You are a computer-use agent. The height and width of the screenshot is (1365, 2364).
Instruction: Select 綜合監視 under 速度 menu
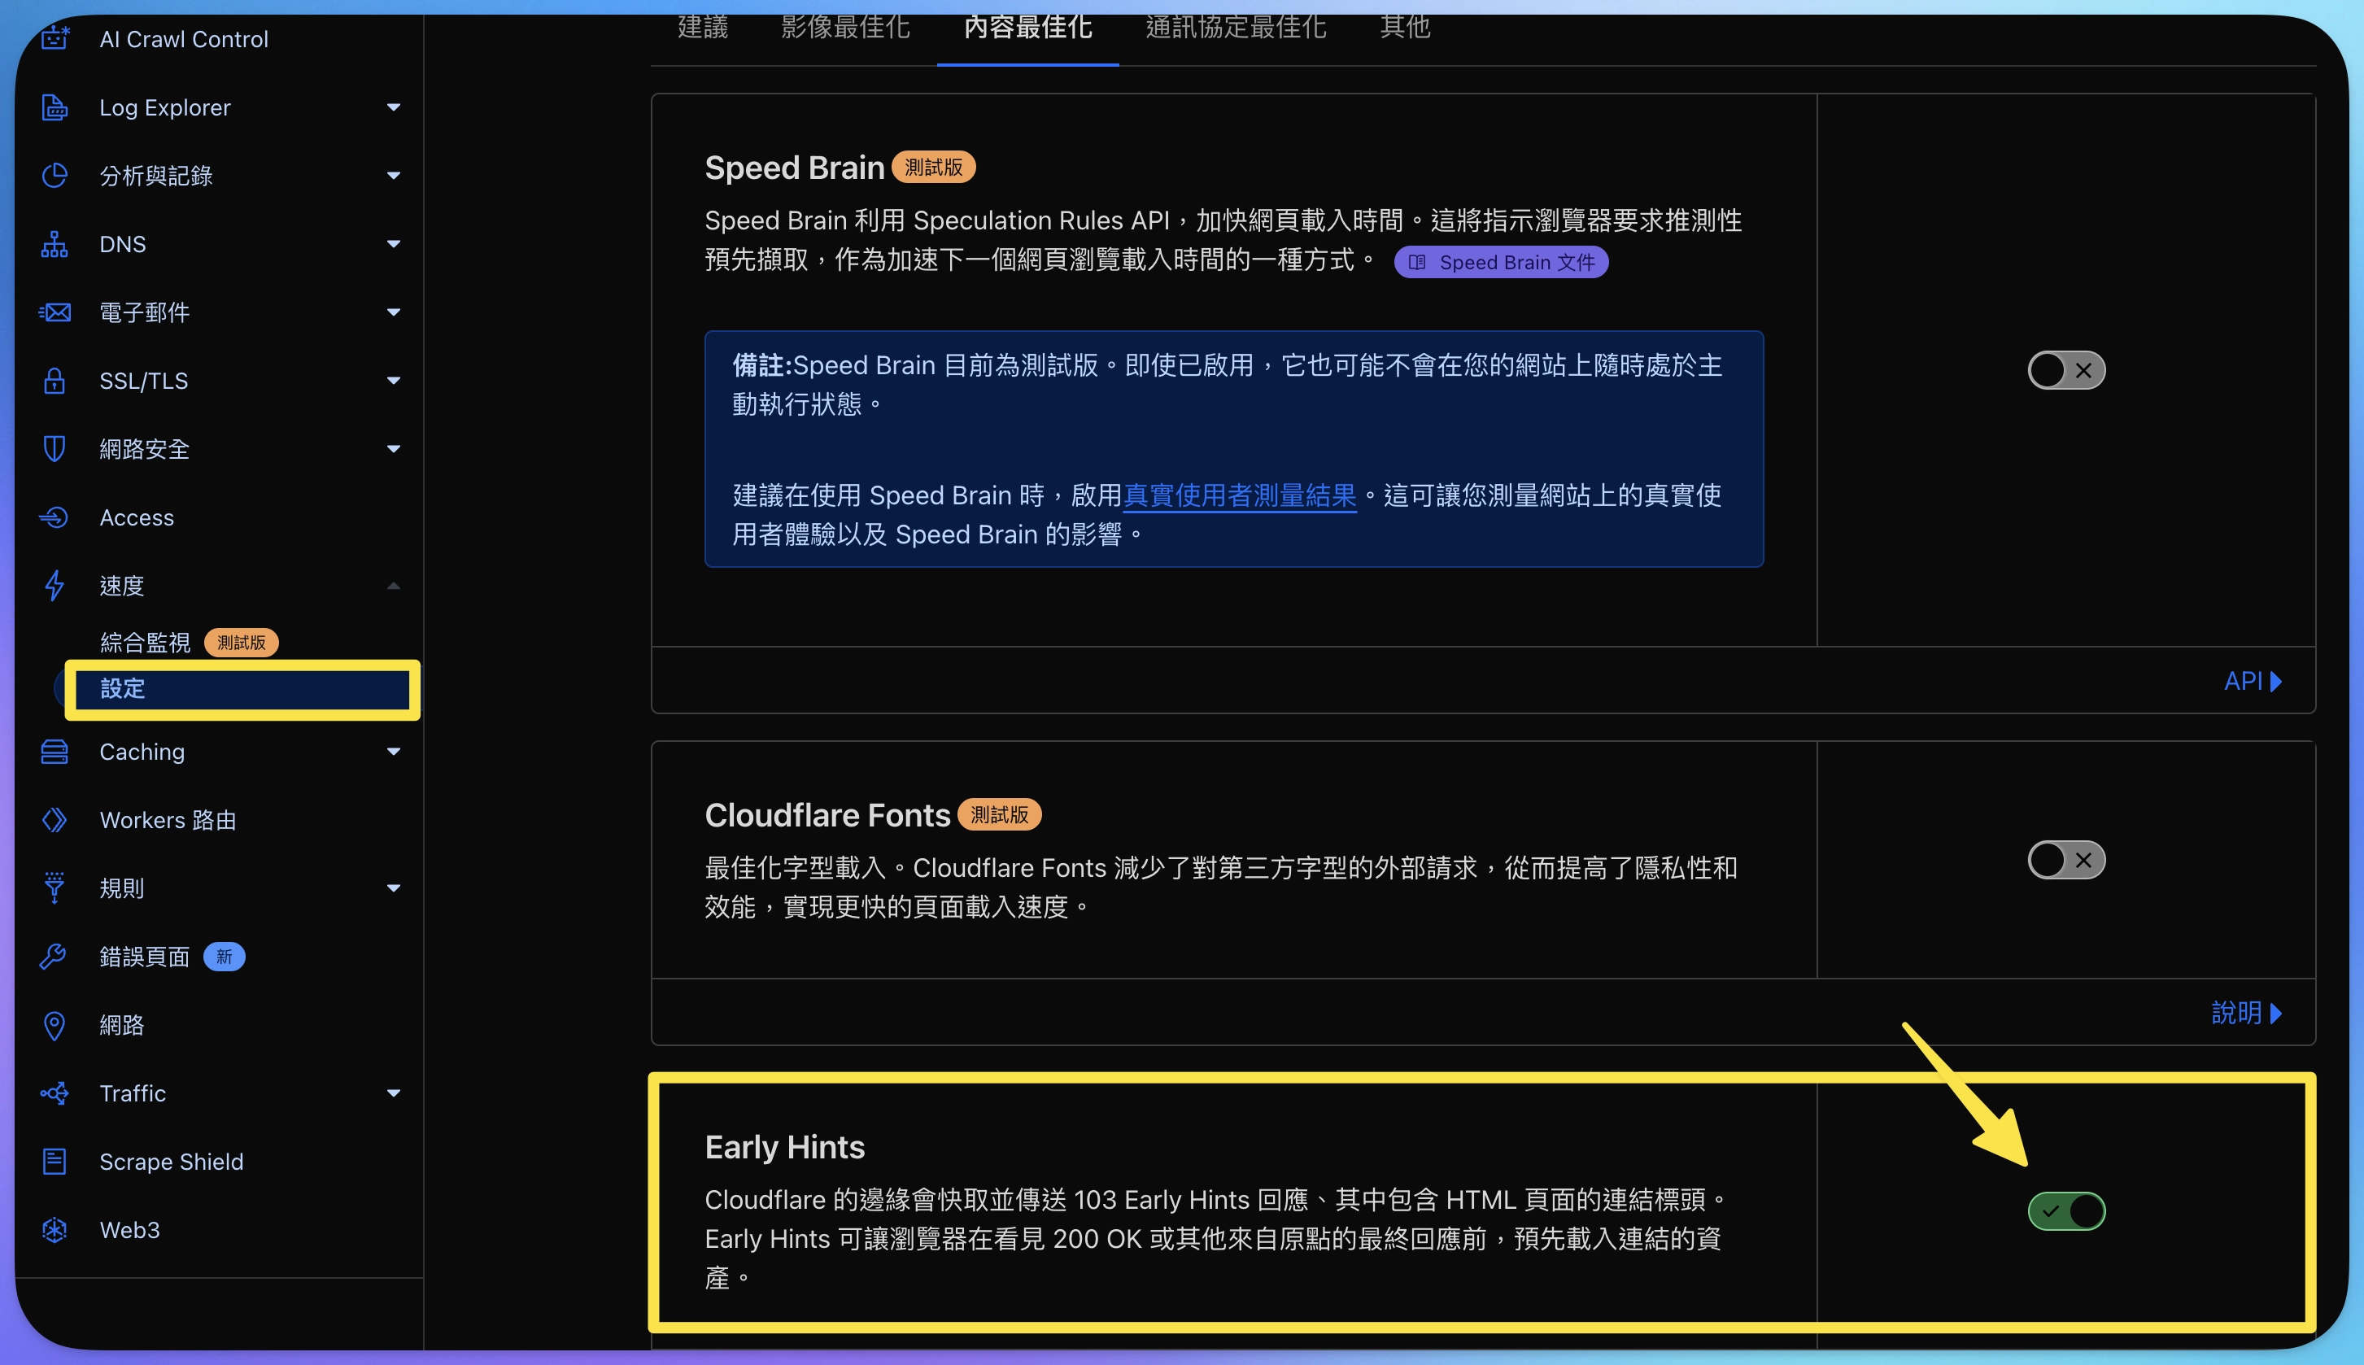(x=146, y=642)
